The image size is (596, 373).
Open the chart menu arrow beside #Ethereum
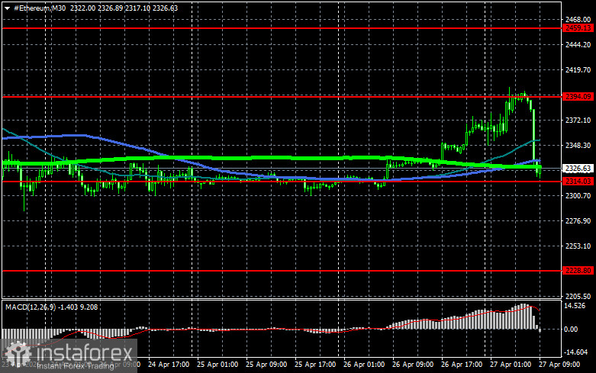point(7,8)
